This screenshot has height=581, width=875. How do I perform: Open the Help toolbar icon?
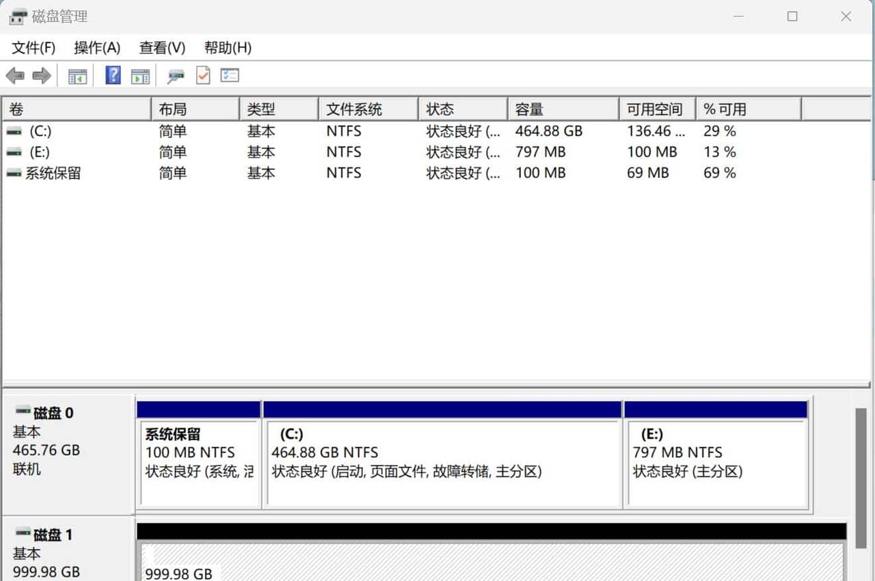(x=112, y=75)
